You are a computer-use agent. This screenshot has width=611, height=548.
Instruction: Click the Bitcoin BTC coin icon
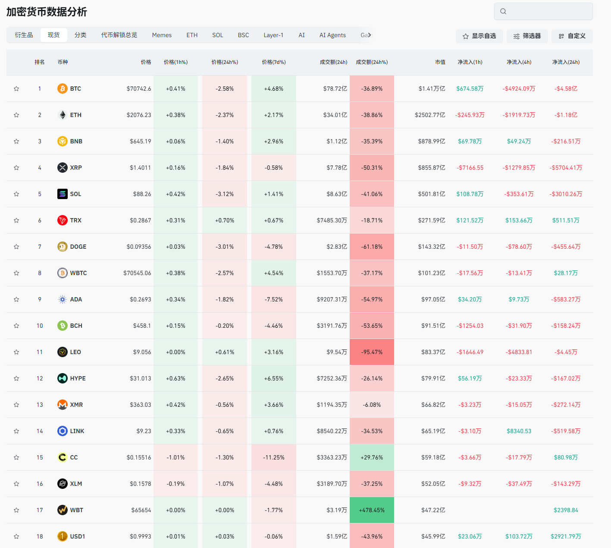tap(63, 89)
